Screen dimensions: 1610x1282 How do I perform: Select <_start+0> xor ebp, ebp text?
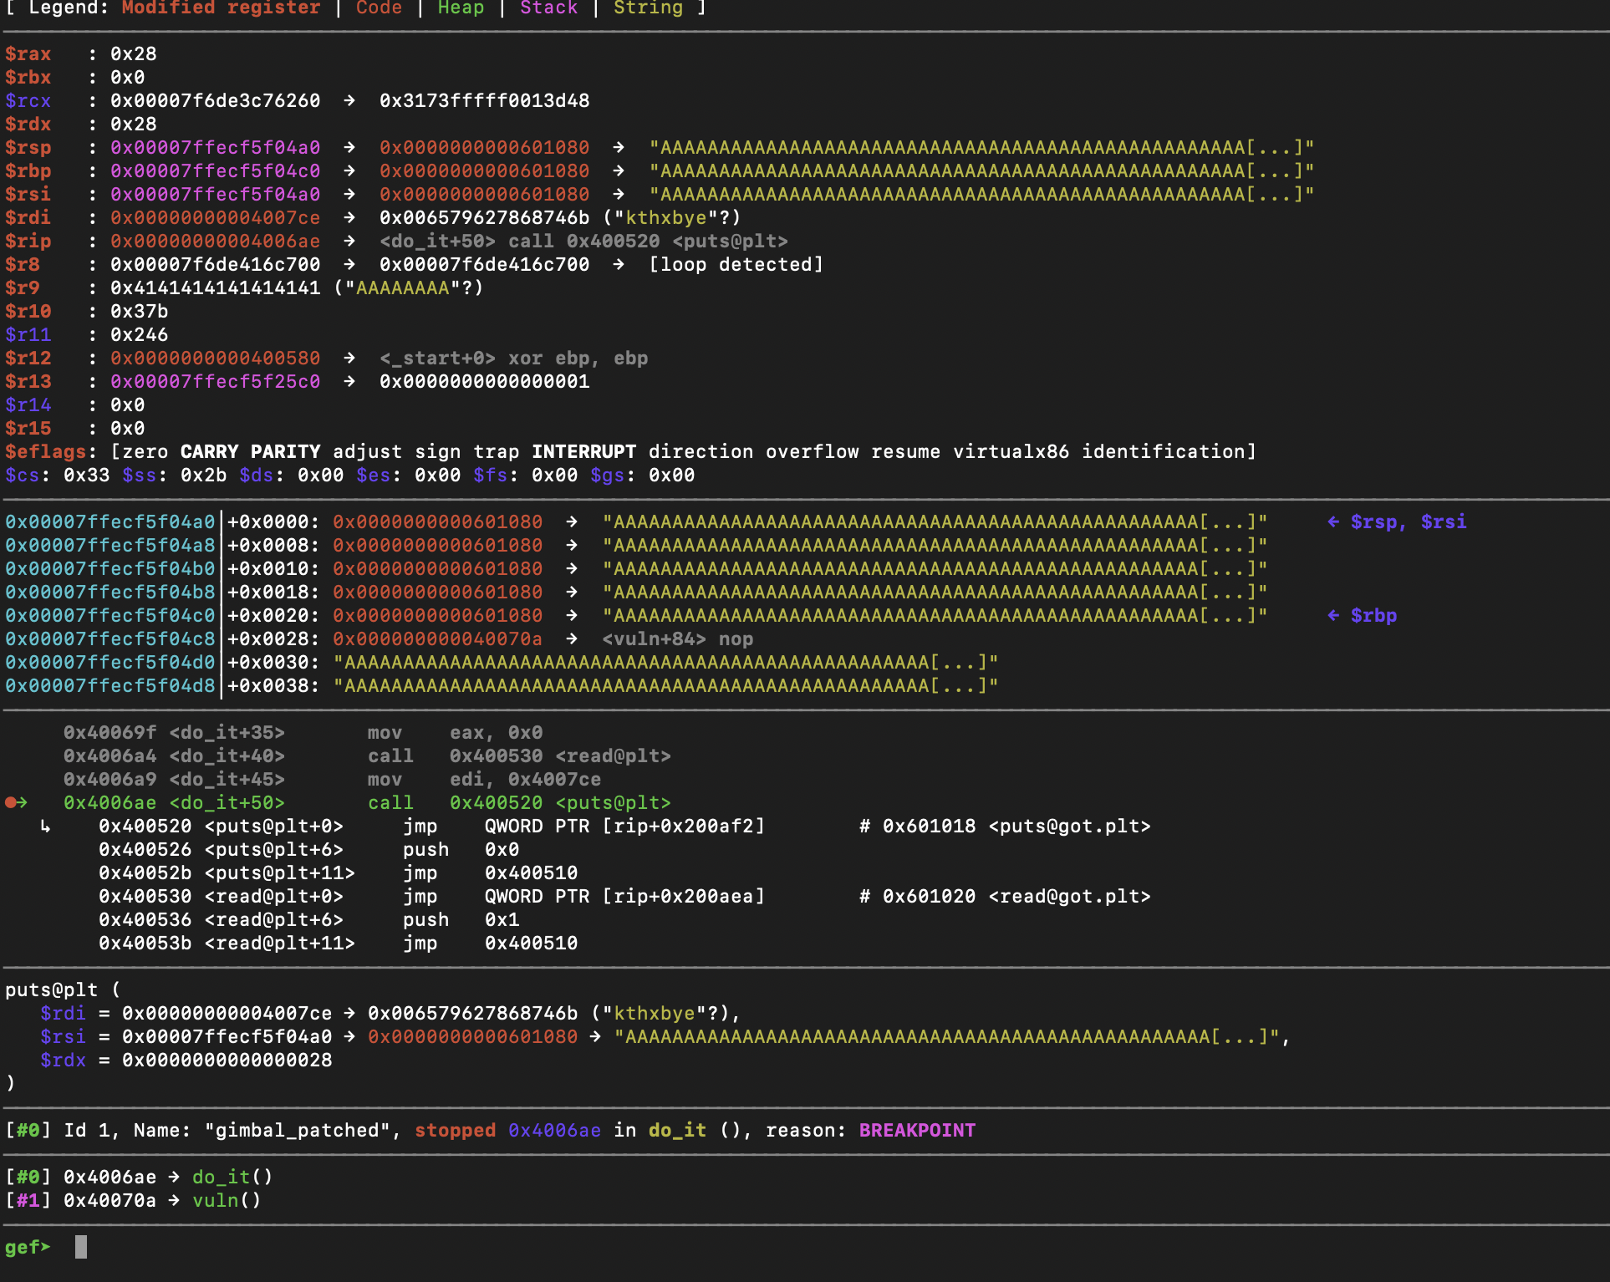(x=513, y=358)
